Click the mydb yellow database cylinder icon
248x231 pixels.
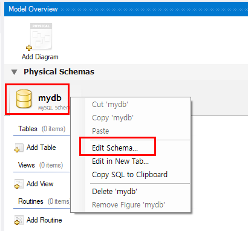coord(24,99)
